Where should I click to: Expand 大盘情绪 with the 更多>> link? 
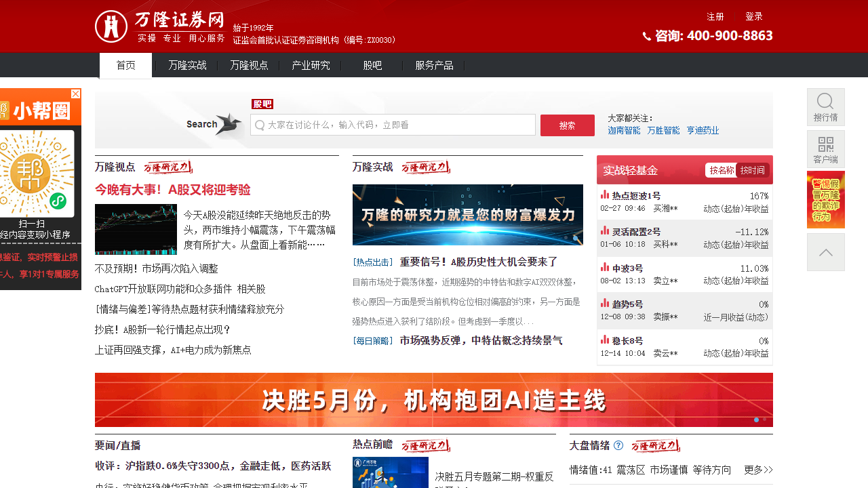(758, 470)
